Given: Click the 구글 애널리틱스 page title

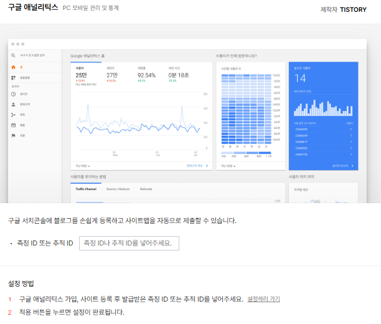Looking at the screenshot, I should coord(33,7).
